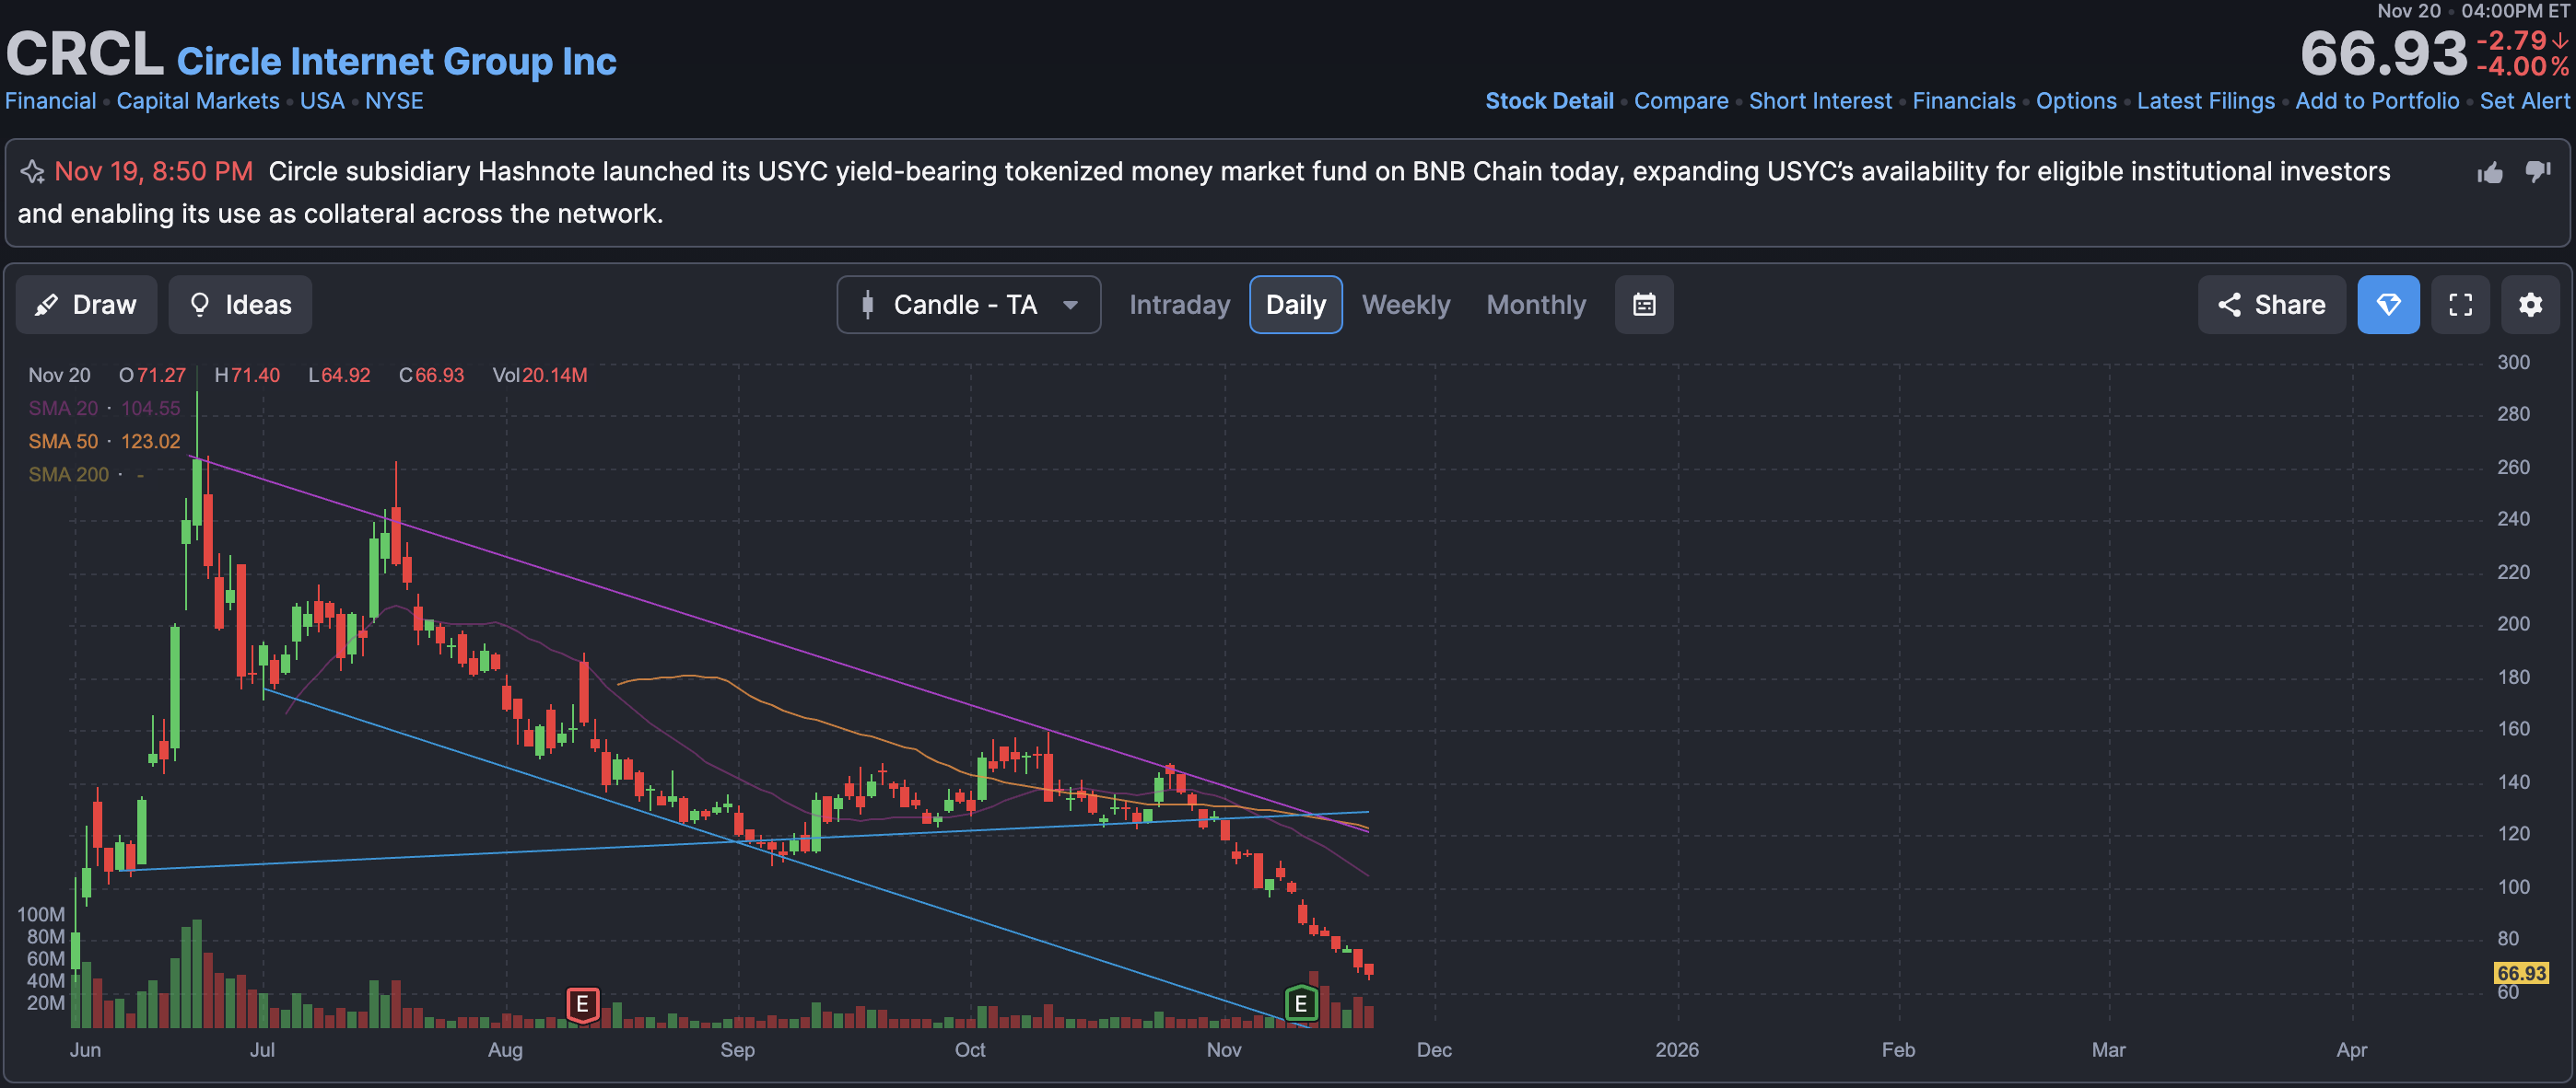Enter fullscreen chart mode
The height and width of the screenshot is (1088, 2576).
click(2460, 305)
